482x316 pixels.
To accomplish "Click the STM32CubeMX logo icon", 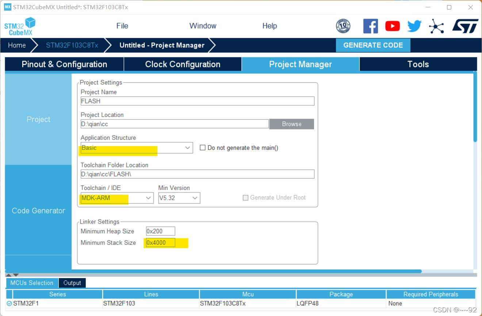I will click(20, 26).
